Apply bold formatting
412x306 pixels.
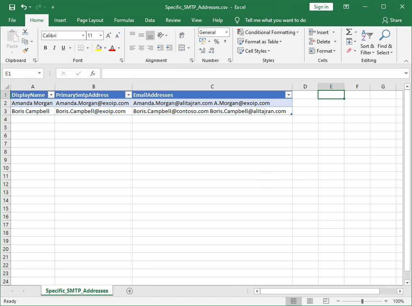tap(45, 47)
